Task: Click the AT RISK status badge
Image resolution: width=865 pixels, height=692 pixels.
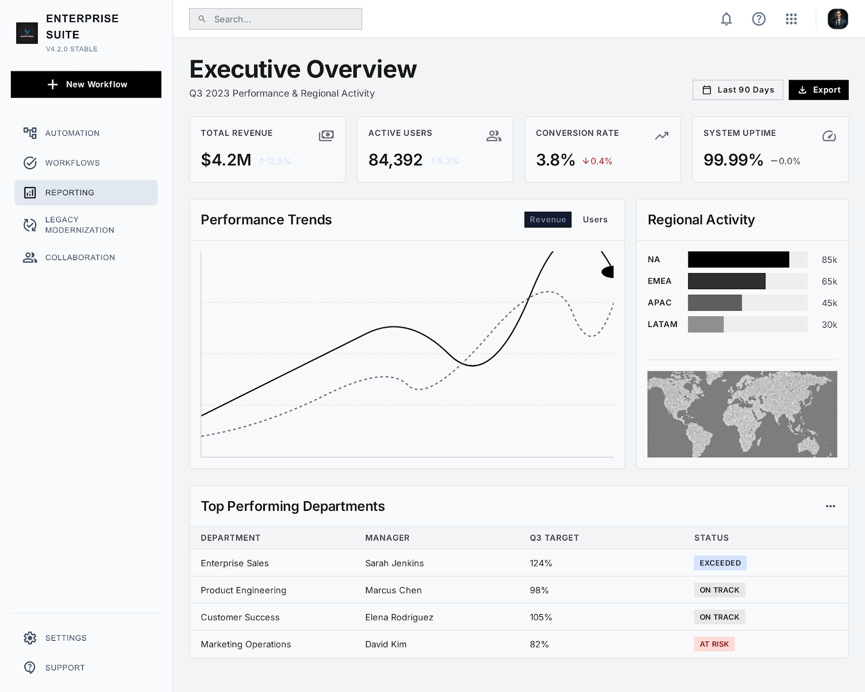Action: 714,644
